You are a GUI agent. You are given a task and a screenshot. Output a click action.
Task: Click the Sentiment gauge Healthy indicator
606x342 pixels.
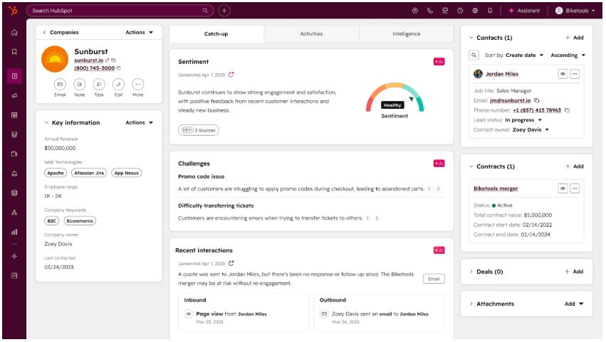click(392, 105)
